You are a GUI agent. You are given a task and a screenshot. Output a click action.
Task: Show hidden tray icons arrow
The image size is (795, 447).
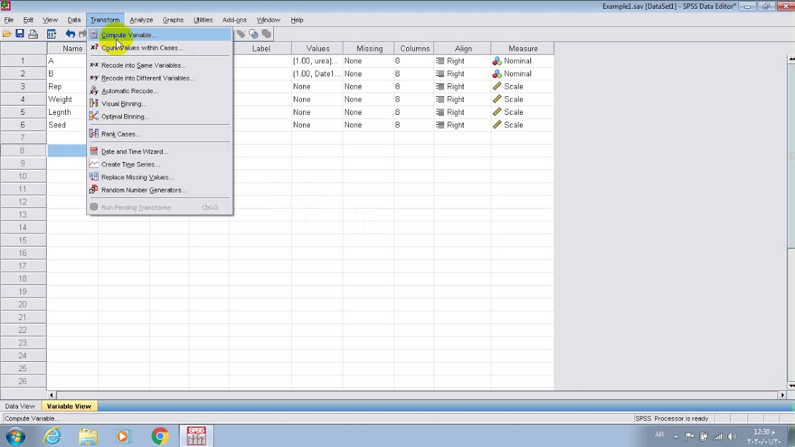point(676,436)
